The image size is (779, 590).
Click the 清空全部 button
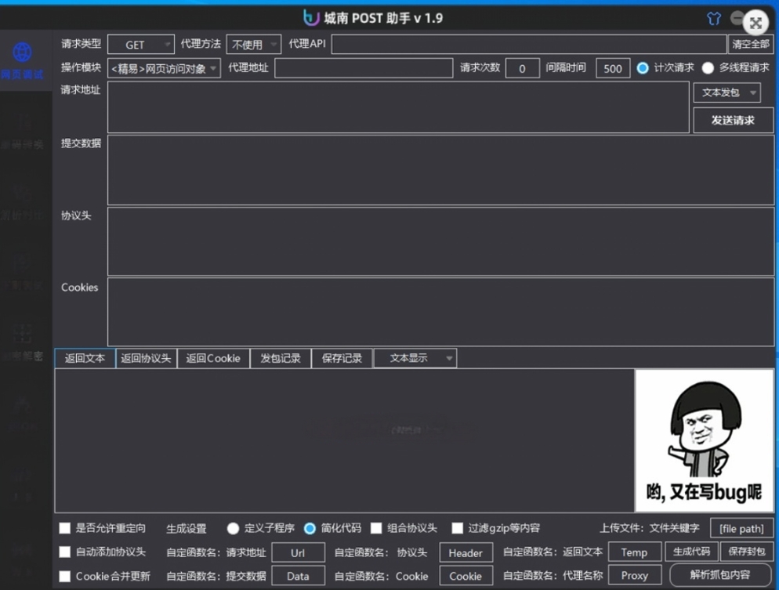750,44
